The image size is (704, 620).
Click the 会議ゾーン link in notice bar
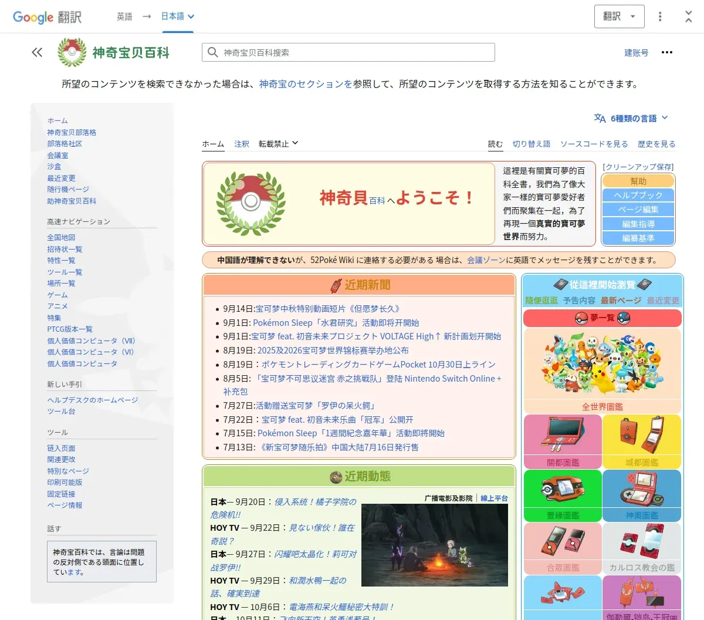(486, 260)
